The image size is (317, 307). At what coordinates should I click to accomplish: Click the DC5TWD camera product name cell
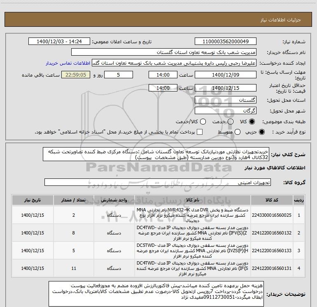tap(193, 251)
